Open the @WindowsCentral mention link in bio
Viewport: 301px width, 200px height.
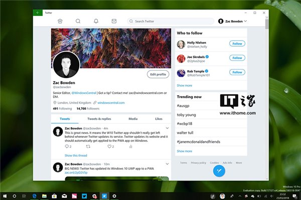point(84,93)
